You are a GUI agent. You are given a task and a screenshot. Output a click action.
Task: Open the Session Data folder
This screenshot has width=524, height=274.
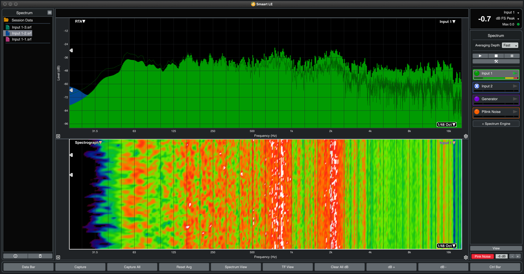coord(6,20)
